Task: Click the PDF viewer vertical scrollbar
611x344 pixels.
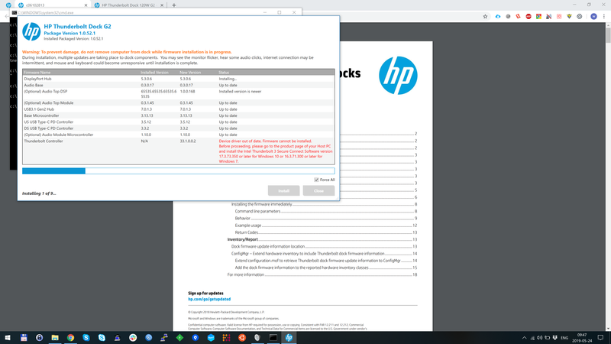Action: pyautogui.click(x=608, y=176)
